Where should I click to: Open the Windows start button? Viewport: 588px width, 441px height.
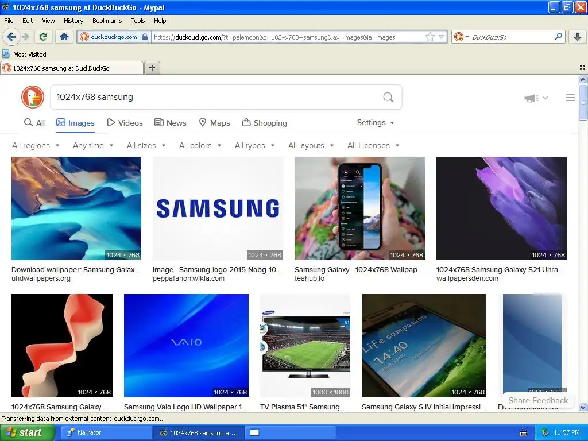pos(26,432)
